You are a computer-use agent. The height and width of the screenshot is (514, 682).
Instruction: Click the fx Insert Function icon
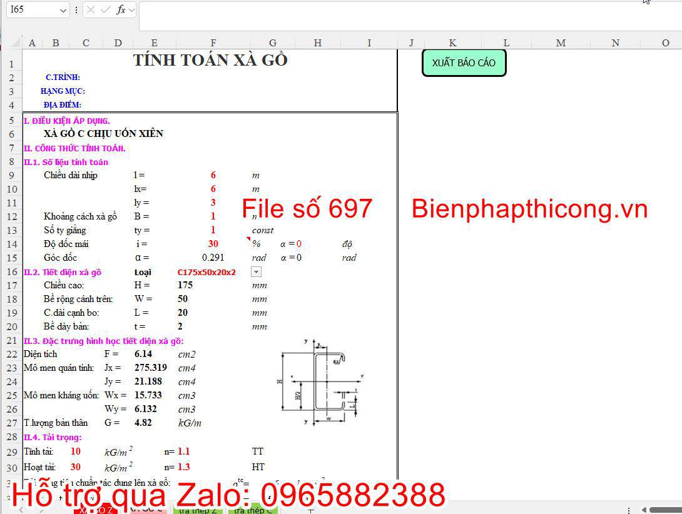coord(120,9)
